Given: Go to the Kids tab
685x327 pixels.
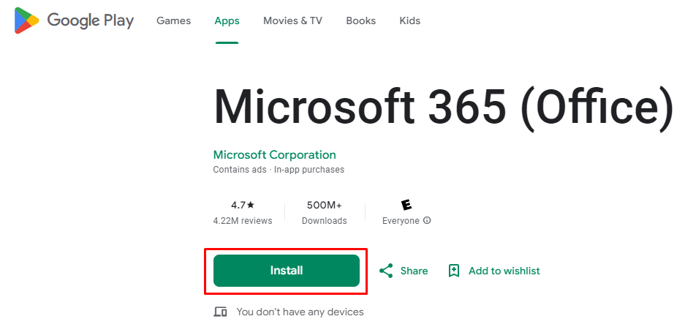Looking at the screenshot, I should point(410,21).
